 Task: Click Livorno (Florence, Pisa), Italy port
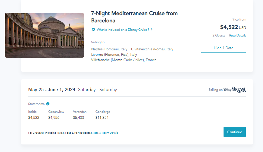pos(114,55)
